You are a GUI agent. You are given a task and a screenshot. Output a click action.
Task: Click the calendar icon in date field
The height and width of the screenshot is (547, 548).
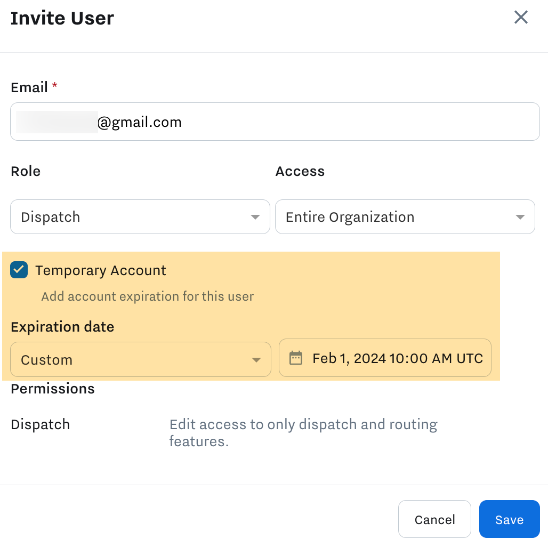(295, 358)
